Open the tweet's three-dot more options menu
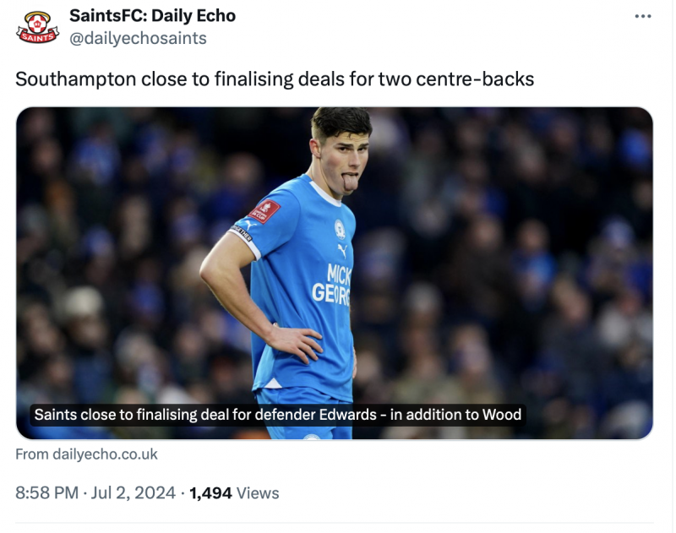The width and height of the screenshot is (676, 533). coord(643,17)
